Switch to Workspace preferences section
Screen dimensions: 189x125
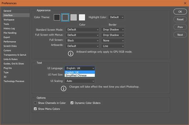[x=9, y=20]
